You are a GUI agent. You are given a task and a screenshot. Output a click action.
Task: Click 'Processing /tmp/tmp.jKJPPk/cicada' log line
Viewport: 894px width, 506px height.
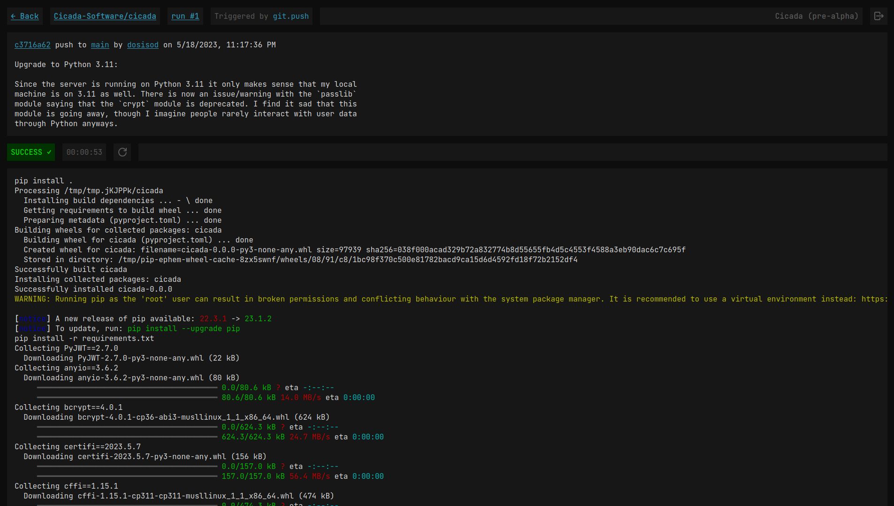pyautogui.click(x=89, y=191)
